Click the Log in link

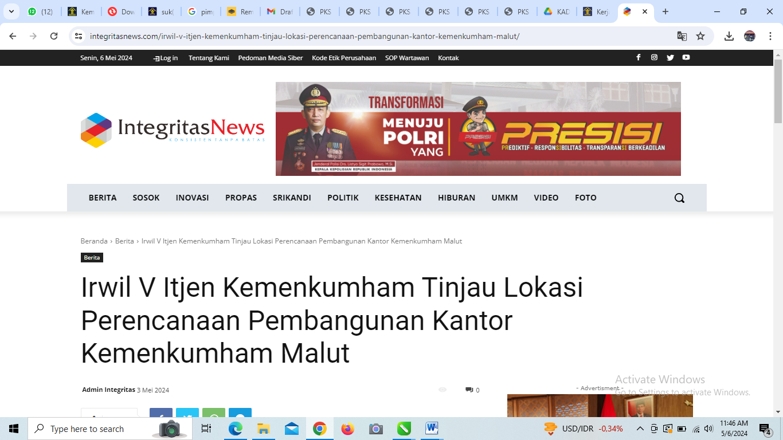click(x=165, y=58)
